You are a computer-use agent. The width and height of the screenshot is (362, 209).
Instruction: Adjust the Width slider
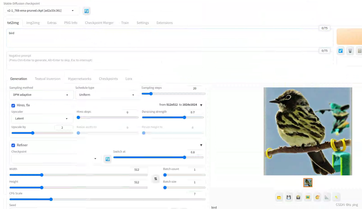point(78,175)
